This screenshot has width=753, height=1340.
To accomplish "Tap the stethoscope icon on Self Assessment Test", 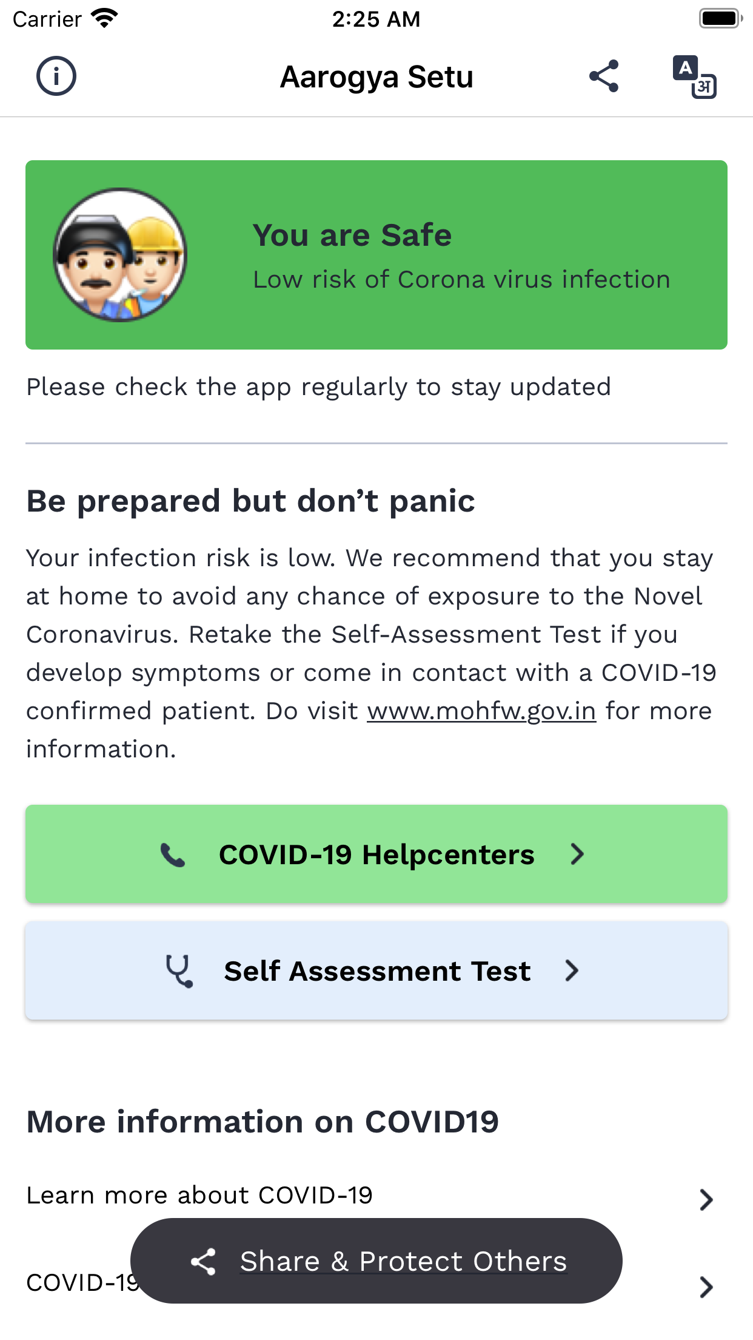I will [x=179, y=970].
